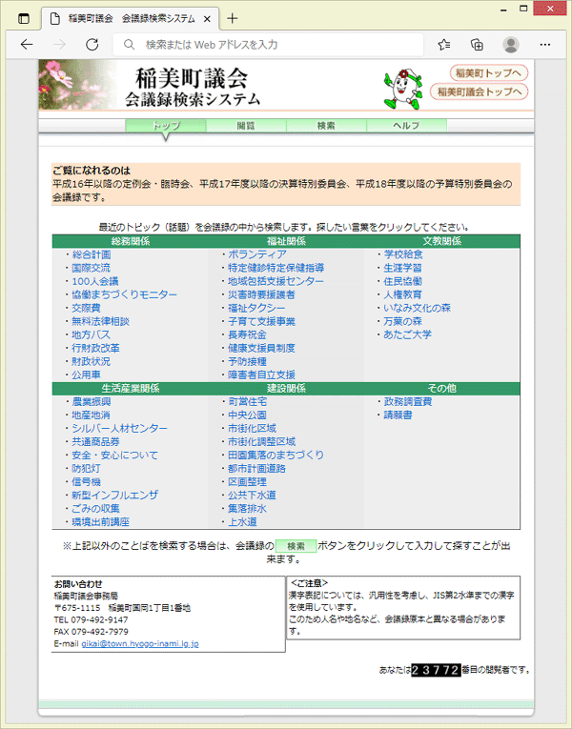
Task: Open the 無料法律相談 topic link
Action: coord(100,321)
